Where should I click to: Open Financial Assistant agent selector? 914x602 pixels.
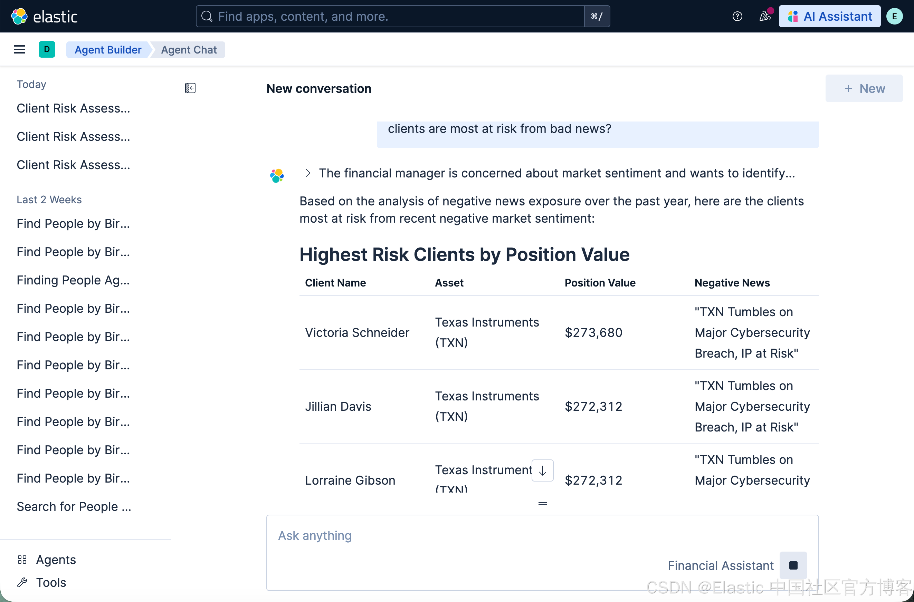720,565
